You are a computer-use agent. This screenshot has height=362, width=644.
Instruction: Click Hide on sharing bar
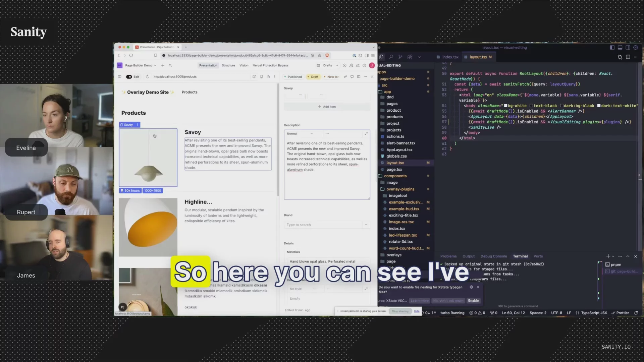(x=417, y=311)
